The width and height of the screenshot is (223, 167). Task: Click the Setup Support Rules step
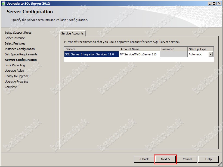[x=18, y=33]
